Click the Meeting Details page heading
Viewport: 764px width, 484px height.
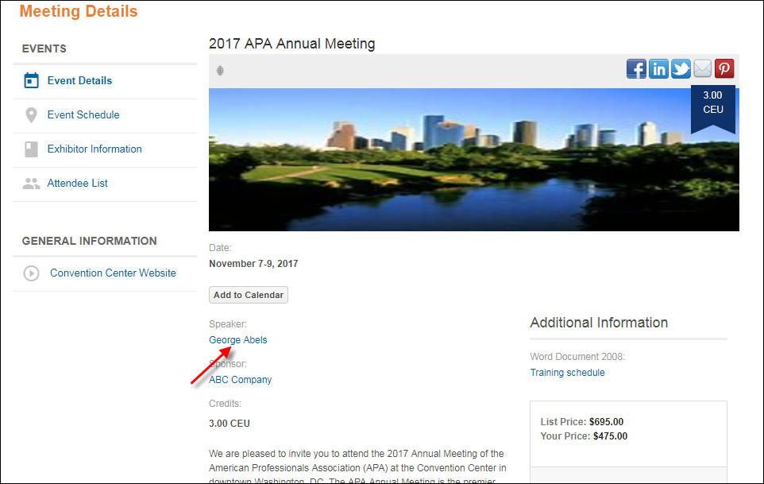pyautogui.click(x=79, y=11)
